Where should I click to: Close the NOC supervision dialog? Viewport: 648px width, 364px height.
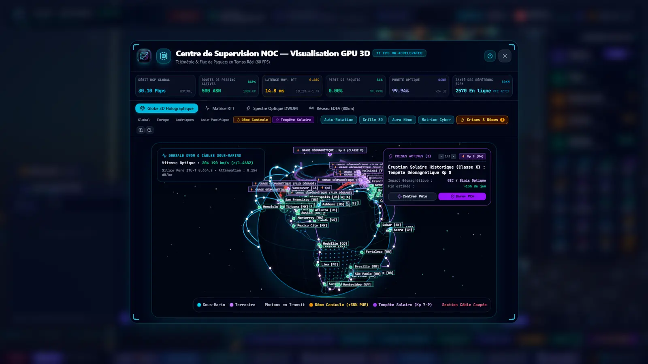click(x=505, y=56)
